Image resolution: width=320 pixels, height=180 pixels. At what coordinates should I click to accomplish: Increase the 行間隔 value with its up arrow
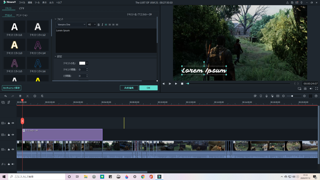[x=87, y=75]
